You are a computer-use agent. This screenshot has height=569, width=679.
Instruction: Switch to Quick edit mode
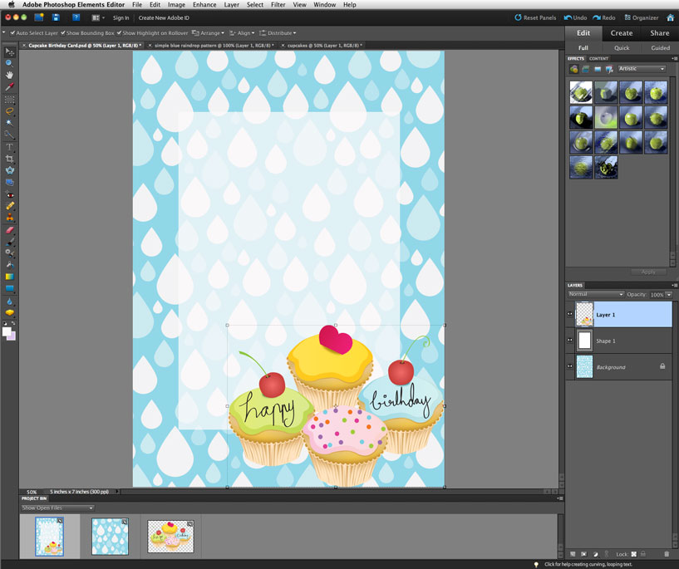pyautogui.click(x=622, y=48)
